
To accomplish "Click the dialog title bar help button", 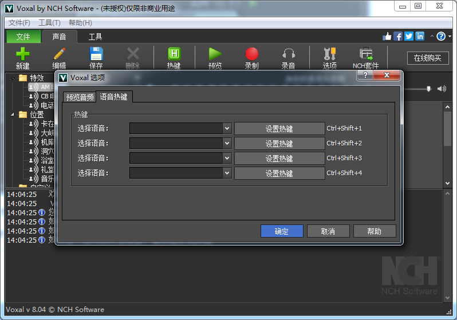I will click(365, 76).
